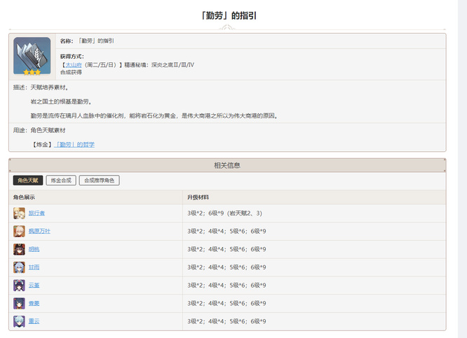
Task: Open the 重云 avatar icon
Action: [x=19, y=321]
